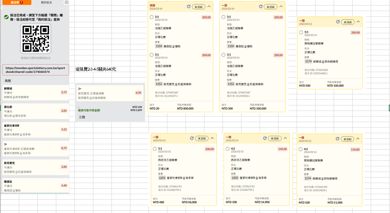
Task: Select the 敦克爾克 不讓分 2.60 bet row
Action: coord(36,167)
